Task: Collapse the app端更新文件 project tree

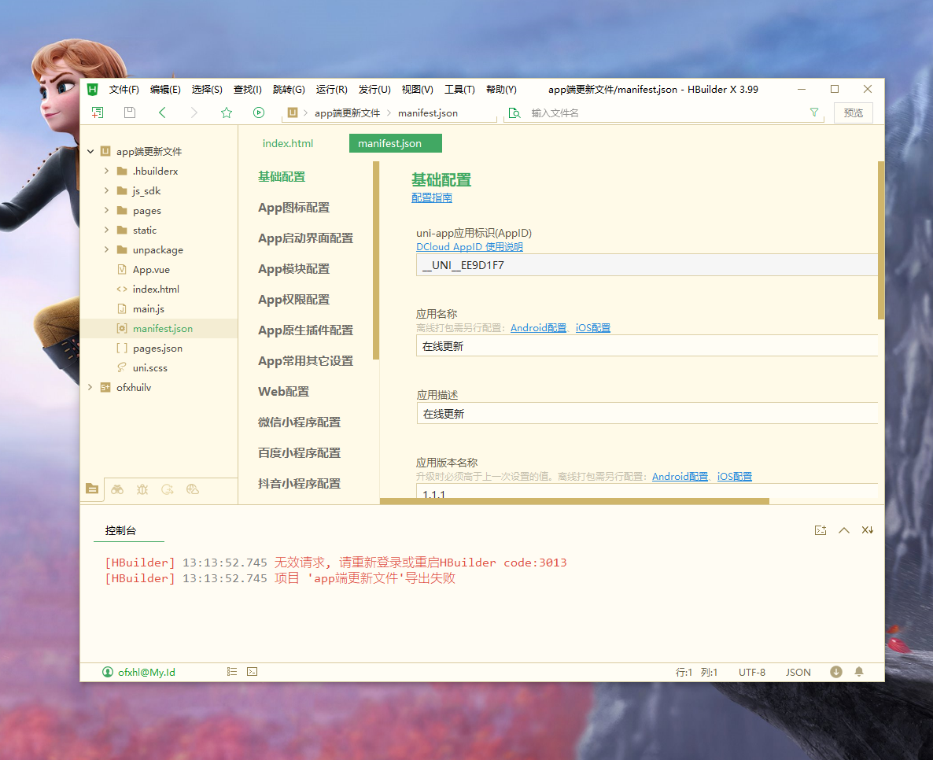Action: (90, 152)
